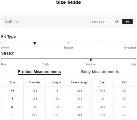
Task: Select the XS size row
Action: click(68, 90)
